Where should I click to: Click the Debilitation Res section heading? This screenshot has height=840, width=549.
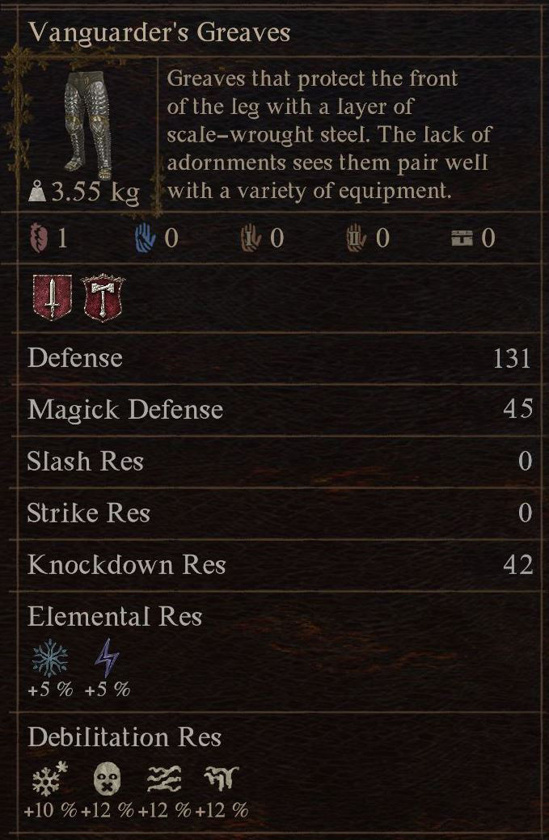tap(125, 737)
